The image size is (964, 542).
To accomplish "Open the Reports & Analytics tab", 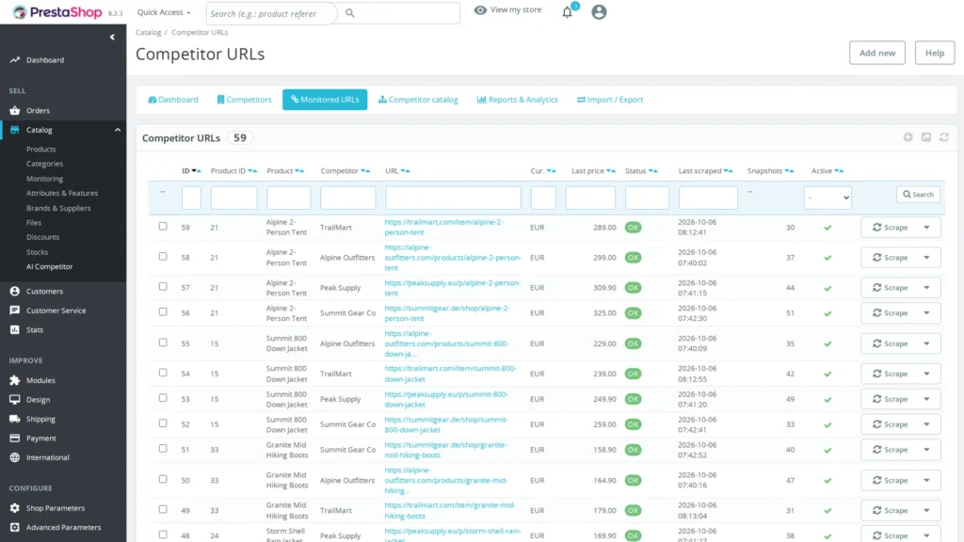I will coord(518,100).
